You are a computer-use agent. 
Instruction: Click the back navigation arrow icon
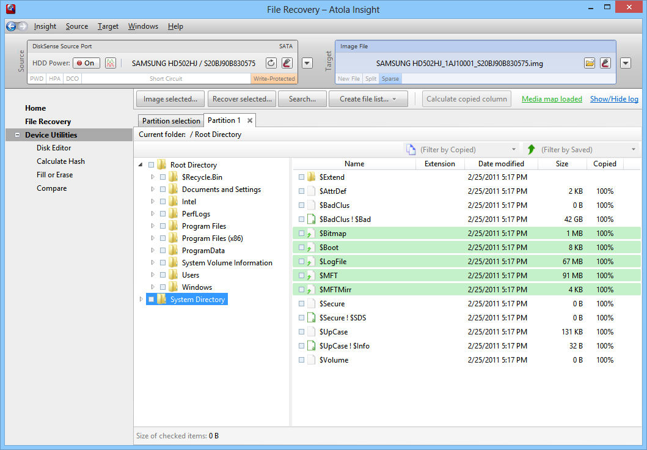[x=11, y=26]
